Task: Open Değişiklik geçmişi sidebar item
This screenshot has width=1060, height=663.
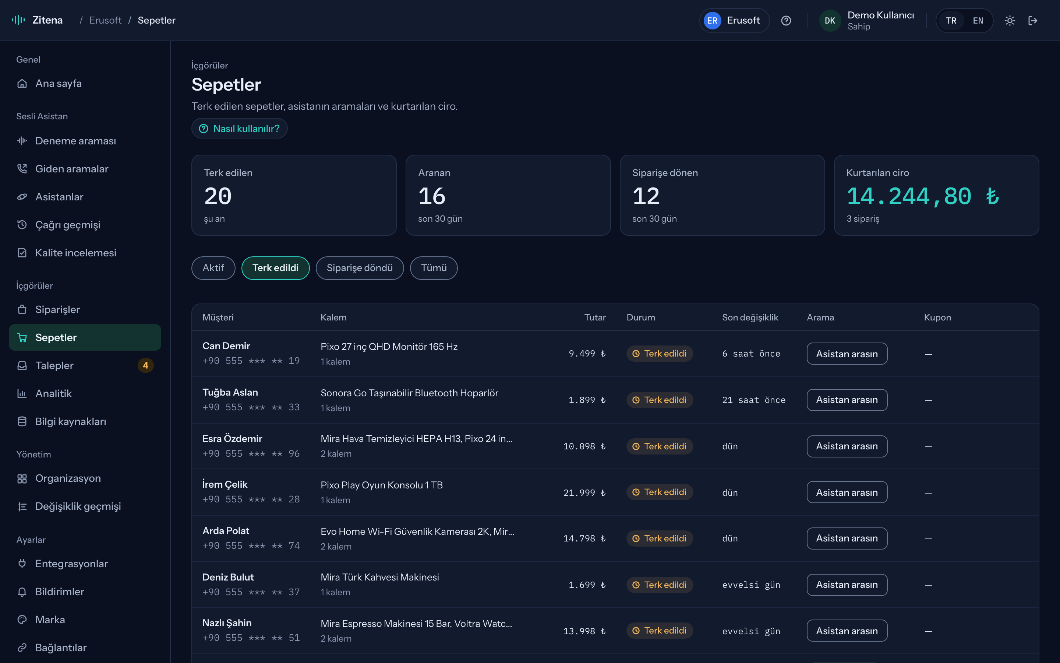Action: 85,506
